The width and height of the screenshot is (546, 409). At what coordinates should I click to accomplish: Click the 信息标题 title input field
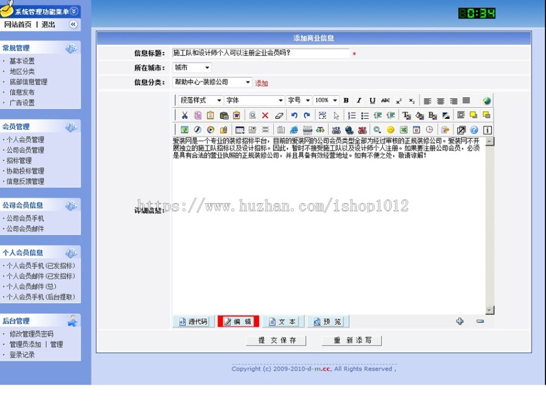click(x=261, y=53)
